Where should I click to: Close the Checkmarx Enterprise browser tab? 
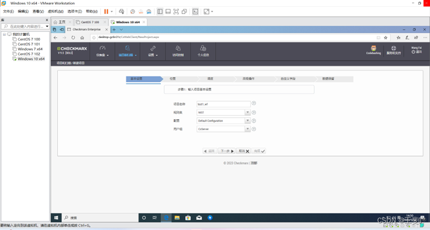[x=107, y=29]
